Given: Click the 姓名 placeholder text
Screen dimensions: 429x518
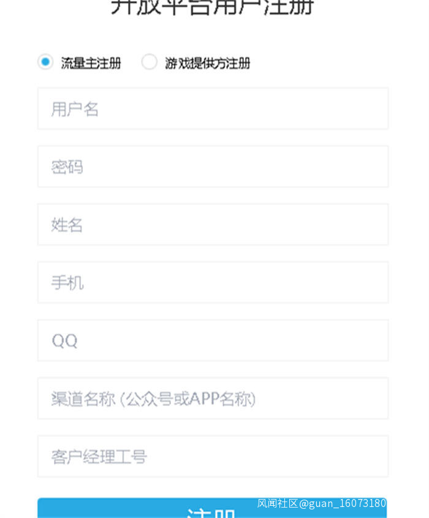Looking at the screenshot, I should pos(67,225).
